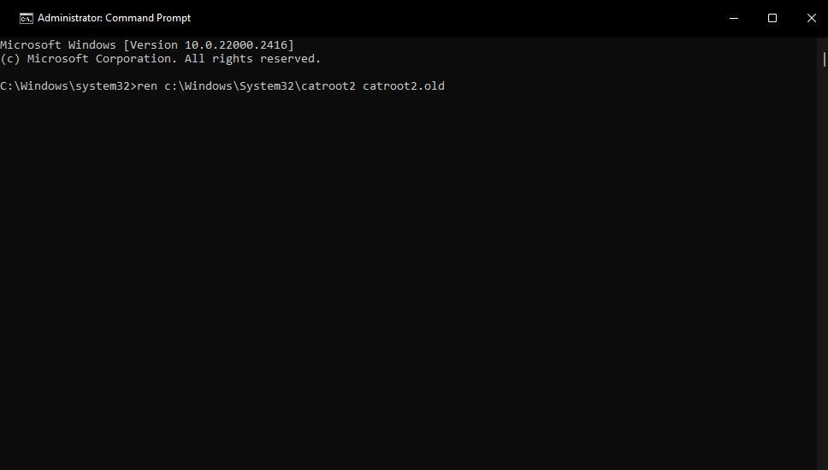This screenshot has width=828, height=470.
Task: Click the empty black terminal area
Action: [x=411, y=282]
